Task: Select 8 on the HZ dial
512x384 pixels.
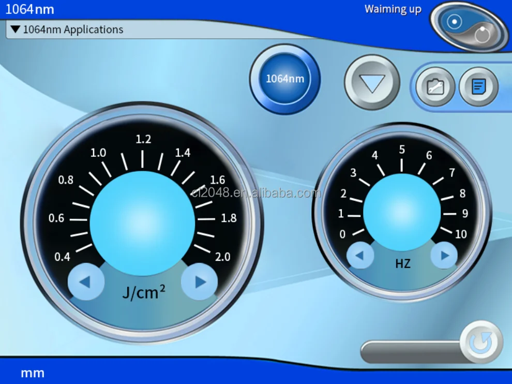Action: tap(462, 194)
